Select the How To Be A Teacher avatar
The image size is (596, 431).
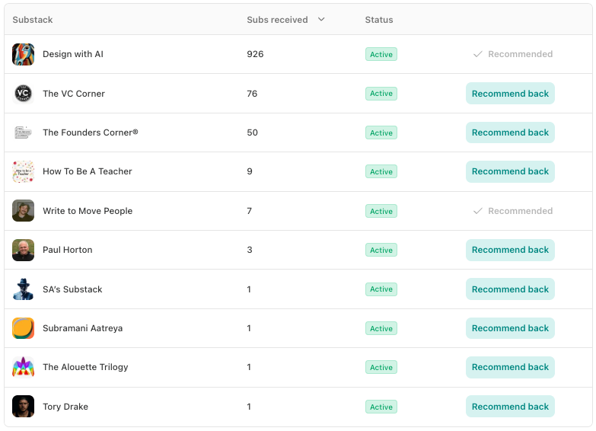coord(24,171)
